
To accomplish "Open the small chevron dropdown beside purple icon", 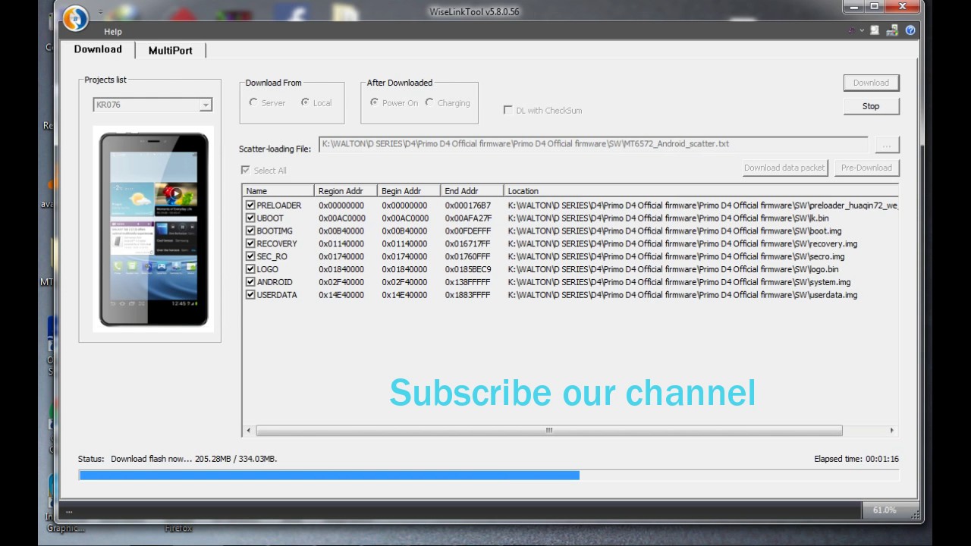I will click(862, 31).
